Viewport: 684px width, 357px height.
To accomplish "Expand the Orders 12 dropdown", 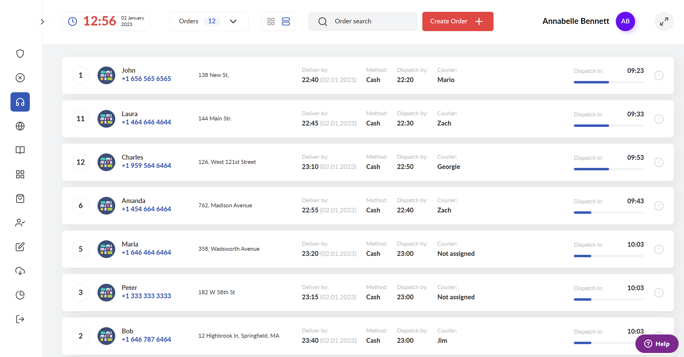I will 209,21.
